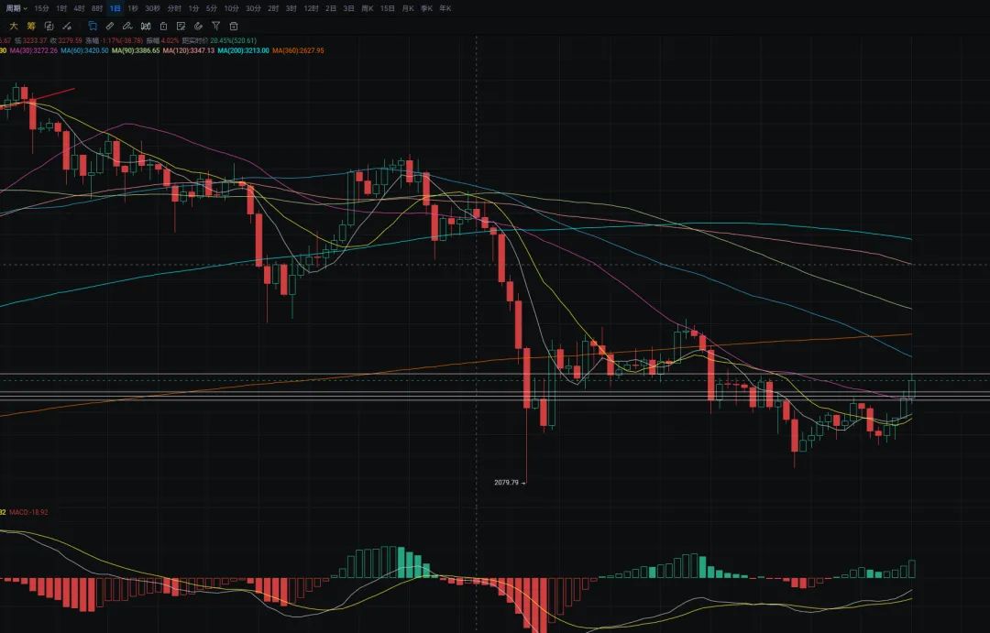Switch to the 周K weekly chart tab
Viewport: 990px width, 633px height.
365,8
